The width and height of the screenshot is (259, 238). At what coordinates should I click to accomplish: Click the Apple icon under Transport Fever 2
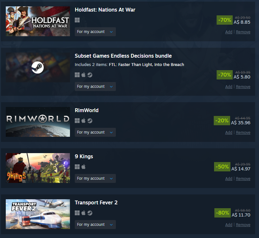(83, 213)
